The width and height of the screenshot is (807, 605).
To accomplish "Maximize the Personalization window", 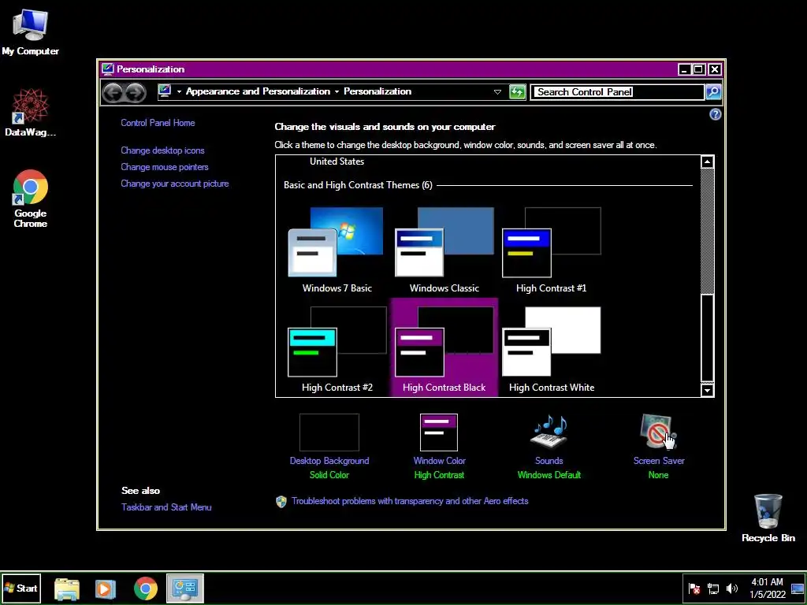I will point(698,69).
